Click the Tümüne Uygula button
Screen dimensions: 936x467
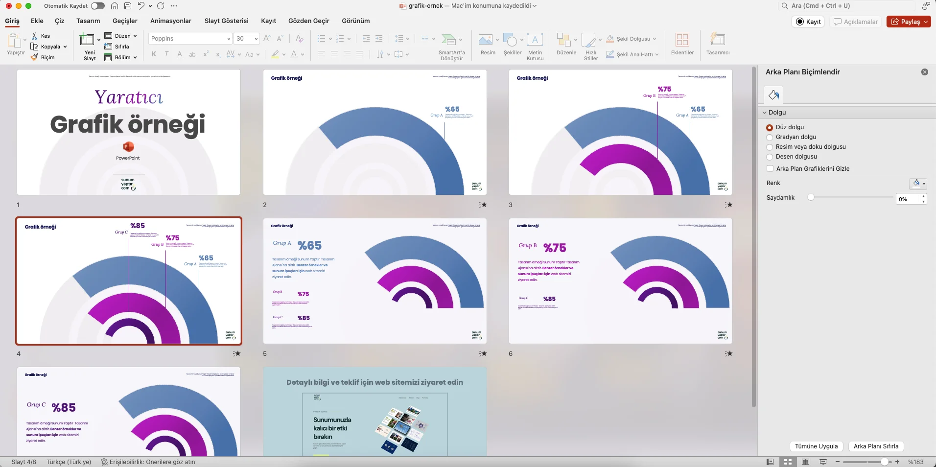[816, 446]
